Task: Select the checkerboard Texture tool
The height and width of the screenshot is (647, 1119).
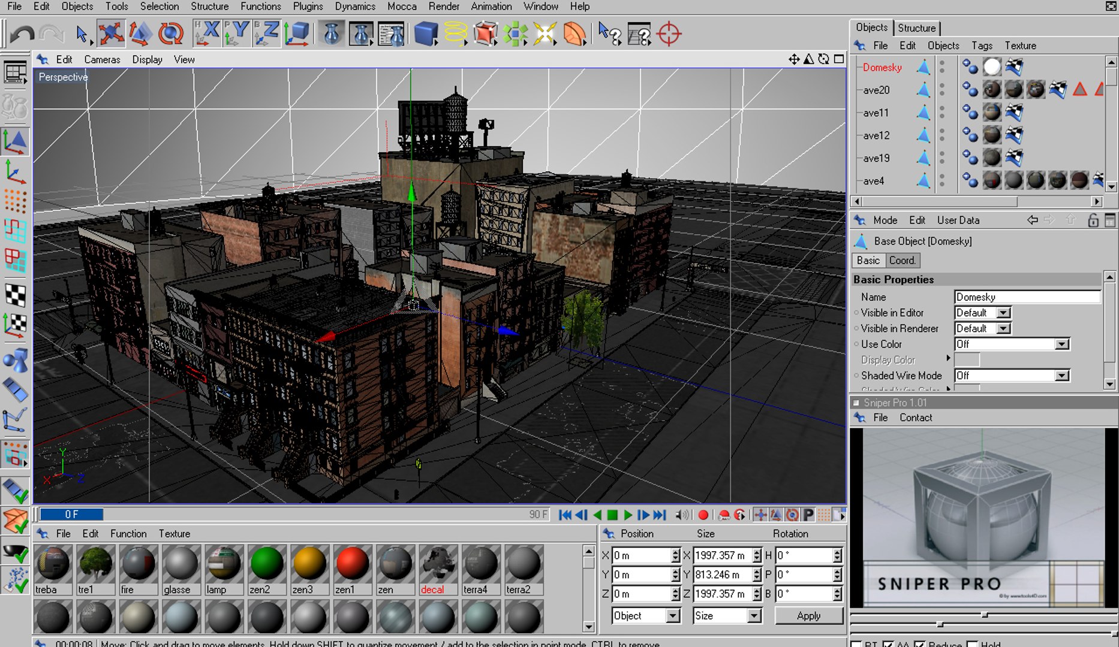Action: coord(15,295)
